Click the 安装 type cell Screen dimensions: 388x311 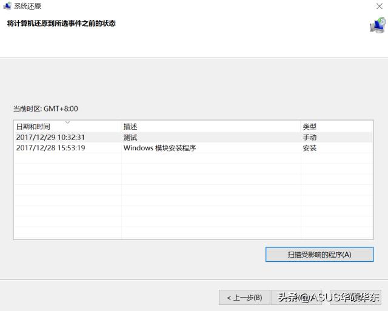click(310, 148)
